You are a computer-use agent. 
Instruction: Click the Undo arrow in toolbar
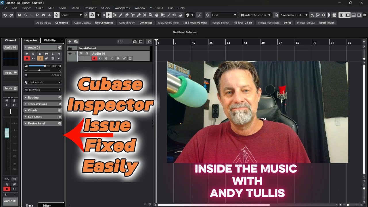5,15
